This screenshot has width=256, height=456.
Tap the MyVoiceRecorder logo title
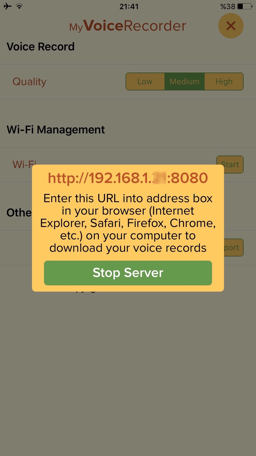click(128, 26)
